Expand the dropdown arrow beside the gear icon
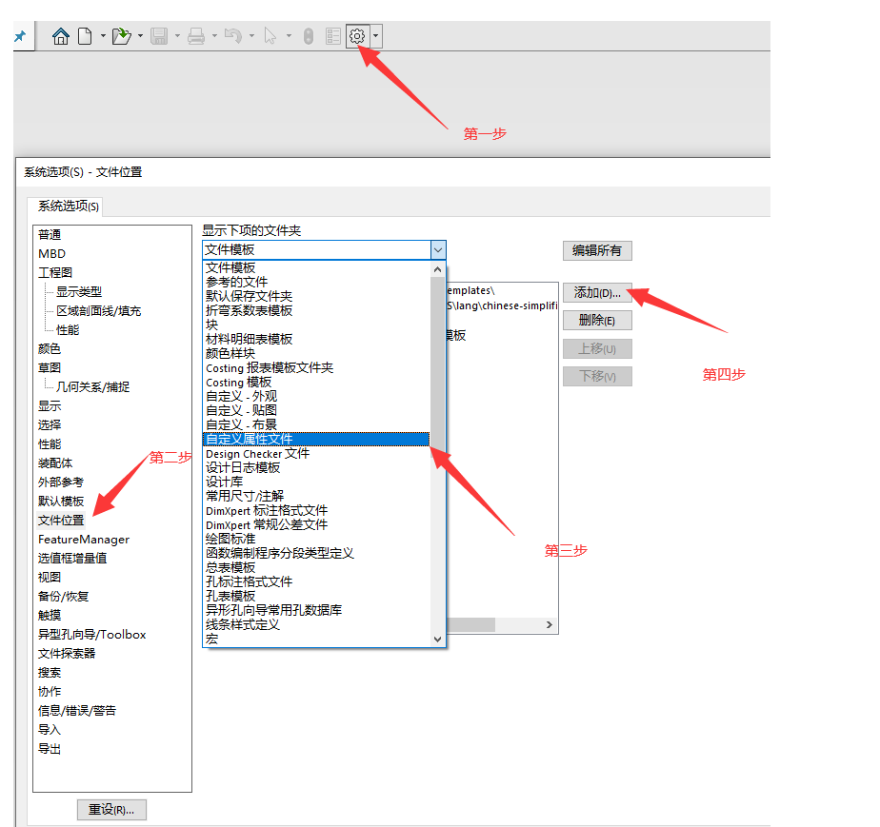The height and width of the screenshot is (827, 880). tap(377, 36)
